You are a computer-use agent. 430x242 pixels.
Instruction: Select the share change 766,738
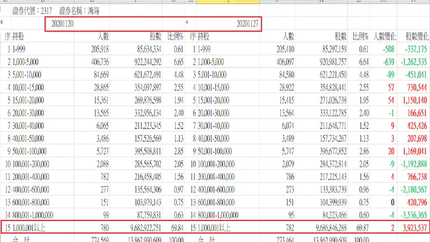417,177
